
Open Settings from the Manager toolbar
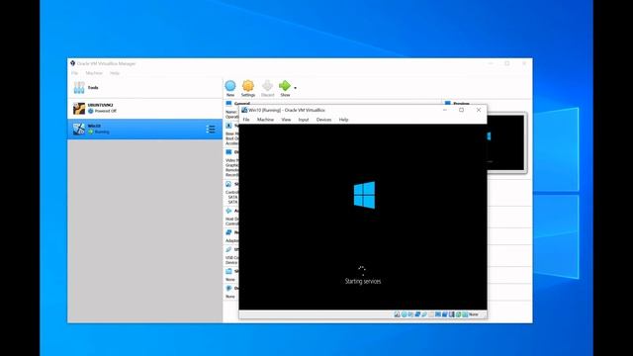coord(248,88)
